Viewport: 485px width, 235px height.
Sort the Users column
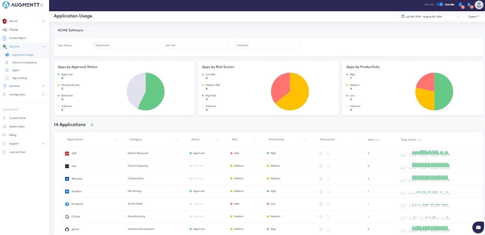[374, 140]
